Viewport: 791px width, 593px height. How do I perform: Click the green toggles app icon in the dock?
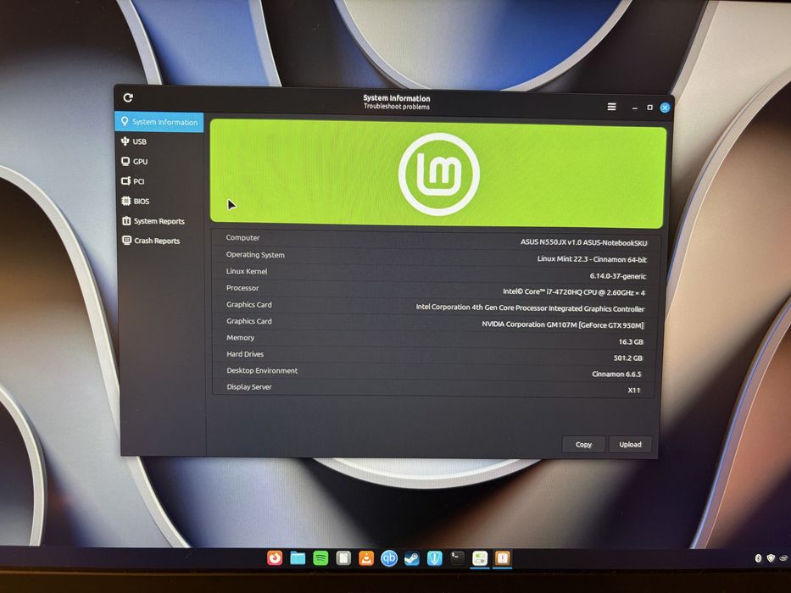pos(480,558)
